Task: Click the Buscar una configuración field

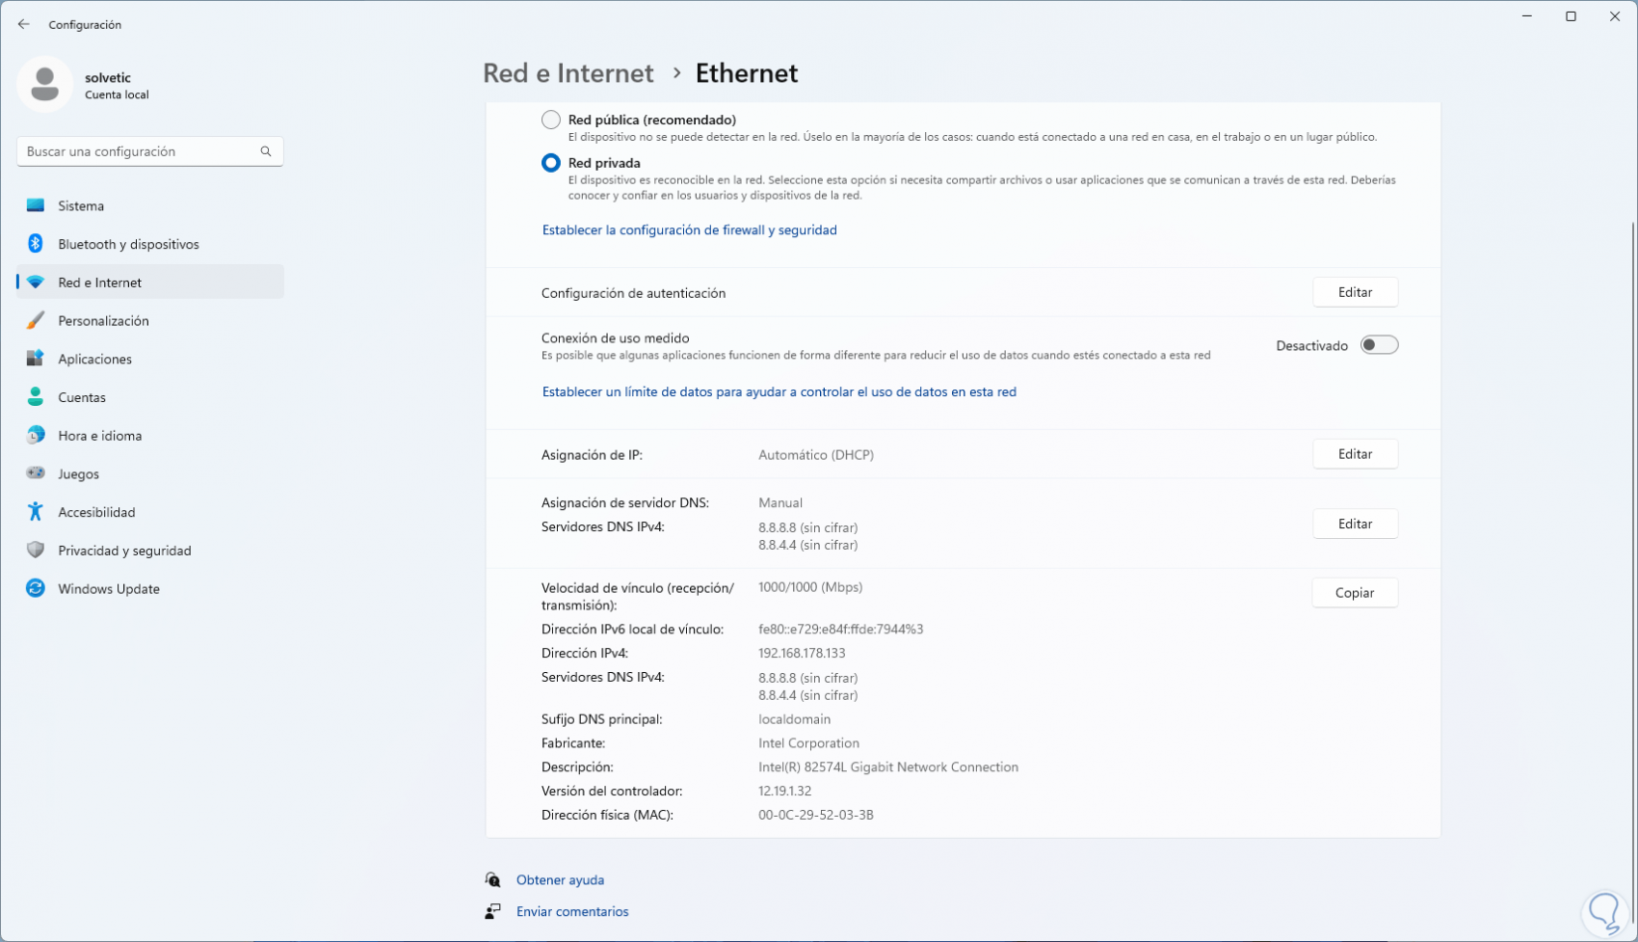Action: 137,151
